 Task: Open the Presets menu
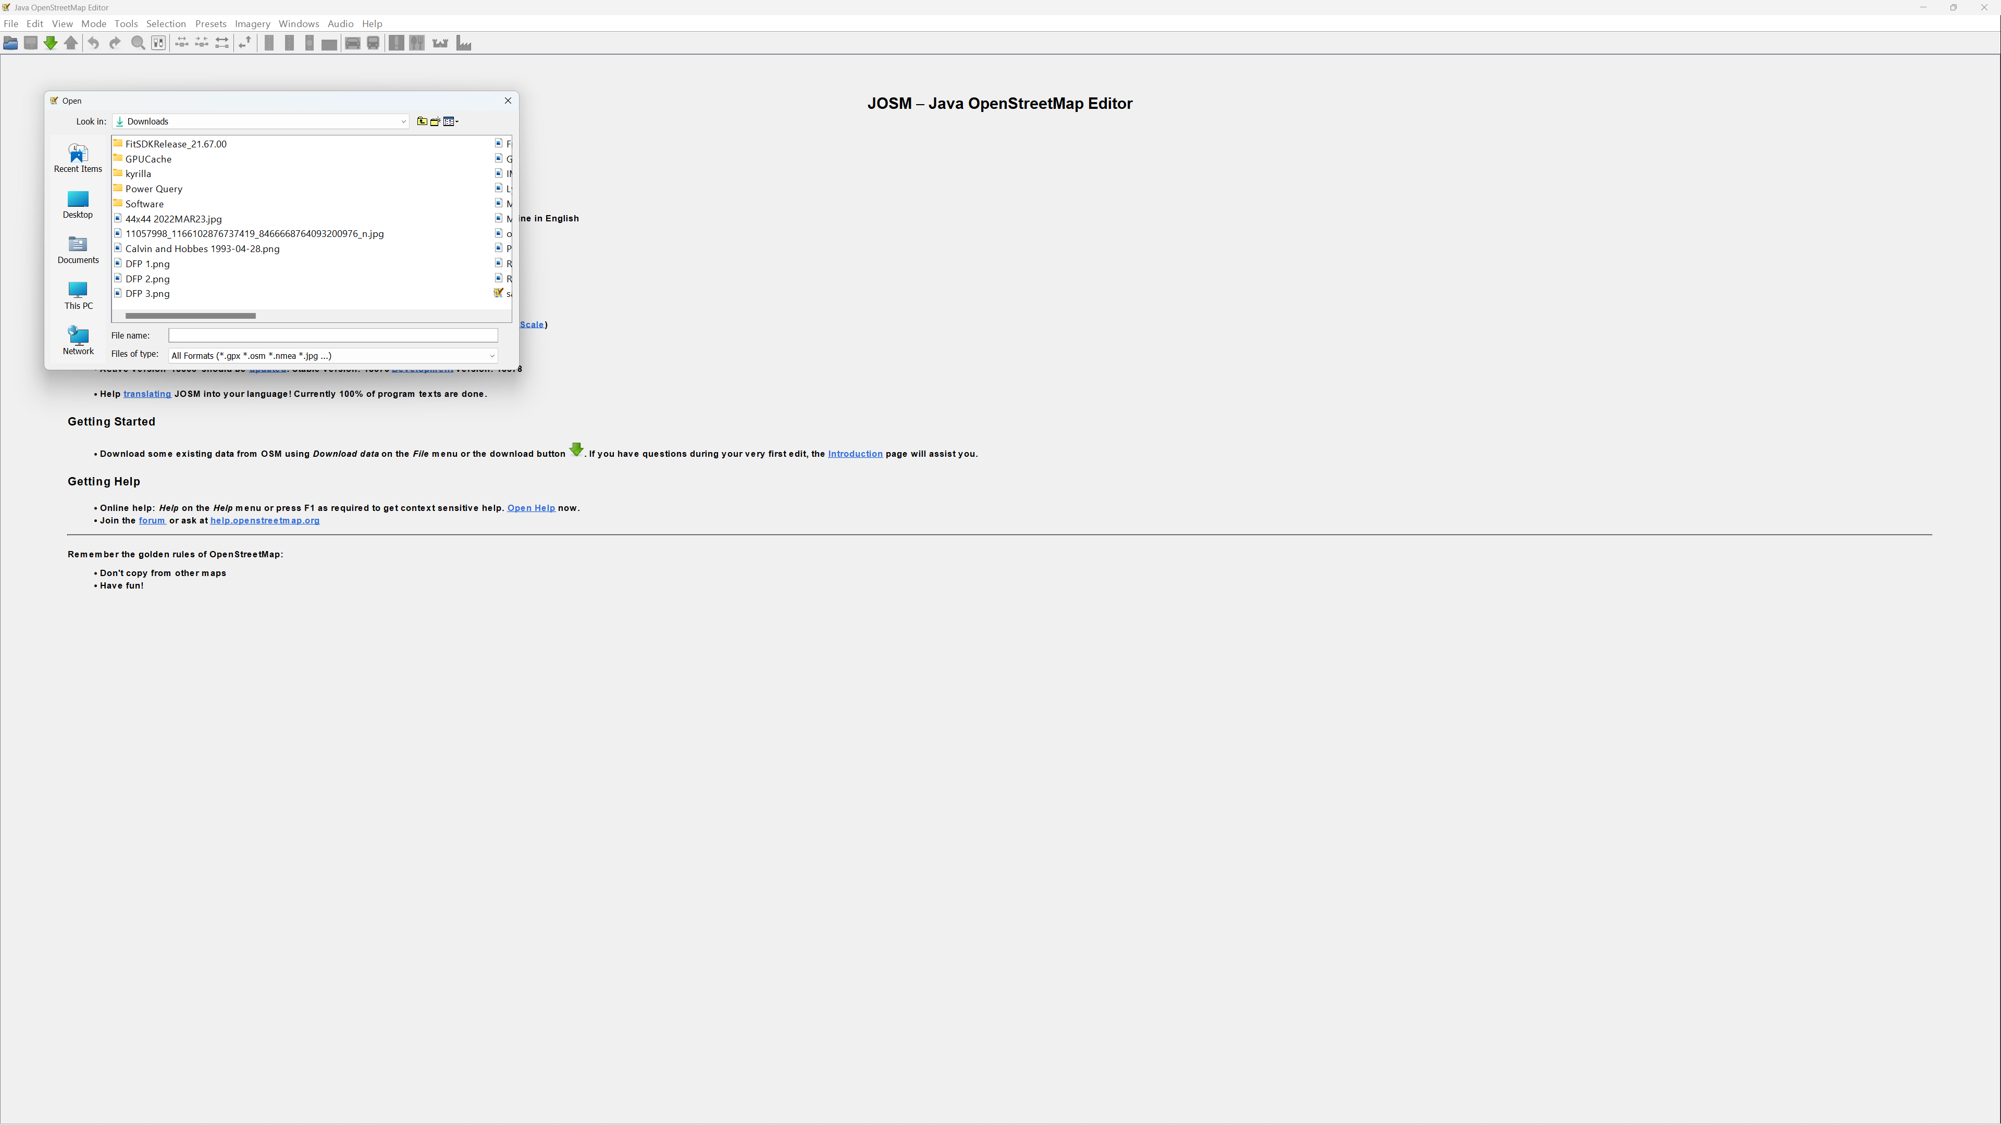[211, 23]
